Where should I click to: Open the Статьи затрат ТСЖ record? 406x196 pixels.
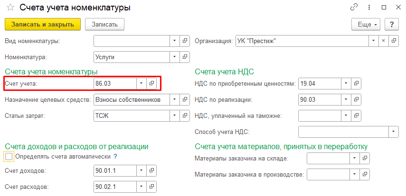click(185, 116)
